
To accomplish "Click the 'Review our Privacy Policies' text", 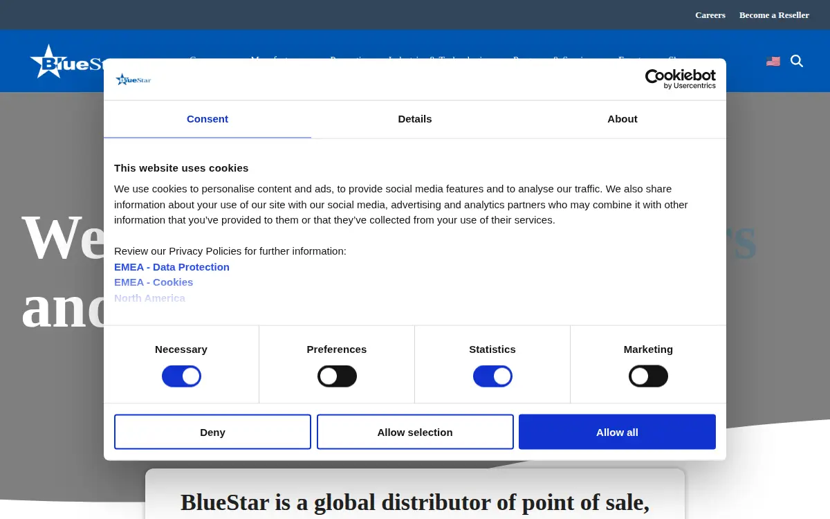I will (x=230, y=251).
